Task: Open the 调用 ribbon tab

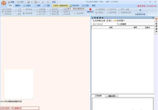Action: click(x=37, y=5)
